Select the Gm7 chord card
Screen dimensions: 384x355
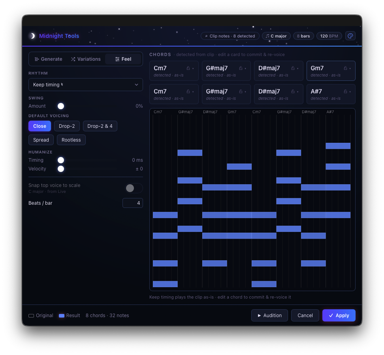tap(331, 71)
